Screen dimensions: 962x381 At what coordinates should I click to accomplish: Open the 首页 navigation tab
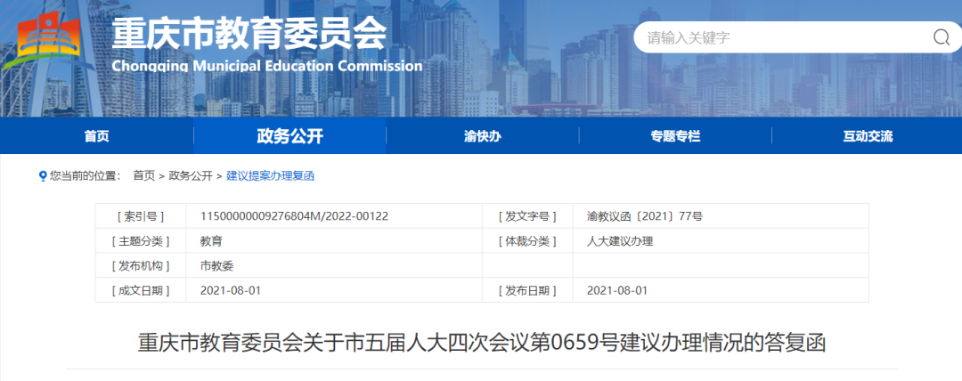(x=97, y=136)
